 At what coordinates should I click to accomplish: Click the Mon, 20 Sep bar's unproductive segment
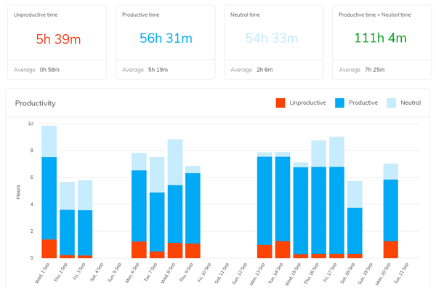391,249
